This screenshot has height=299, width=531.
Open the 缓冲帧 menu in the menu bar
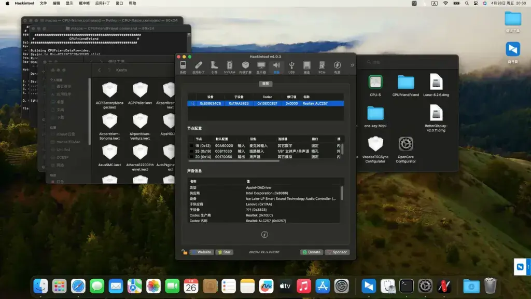coord(84,4)
